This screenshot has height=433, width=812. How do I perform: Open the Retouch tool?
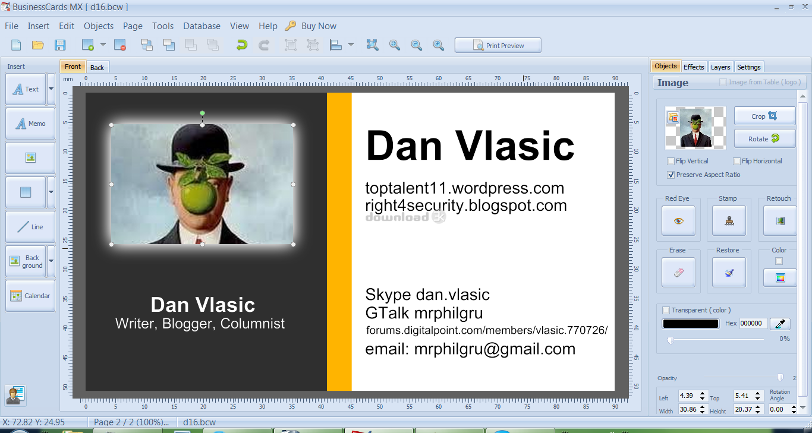pos(779,220)
